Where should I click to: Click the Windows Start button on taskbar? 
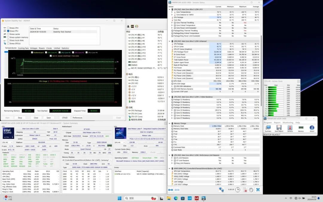pos(119,198)
